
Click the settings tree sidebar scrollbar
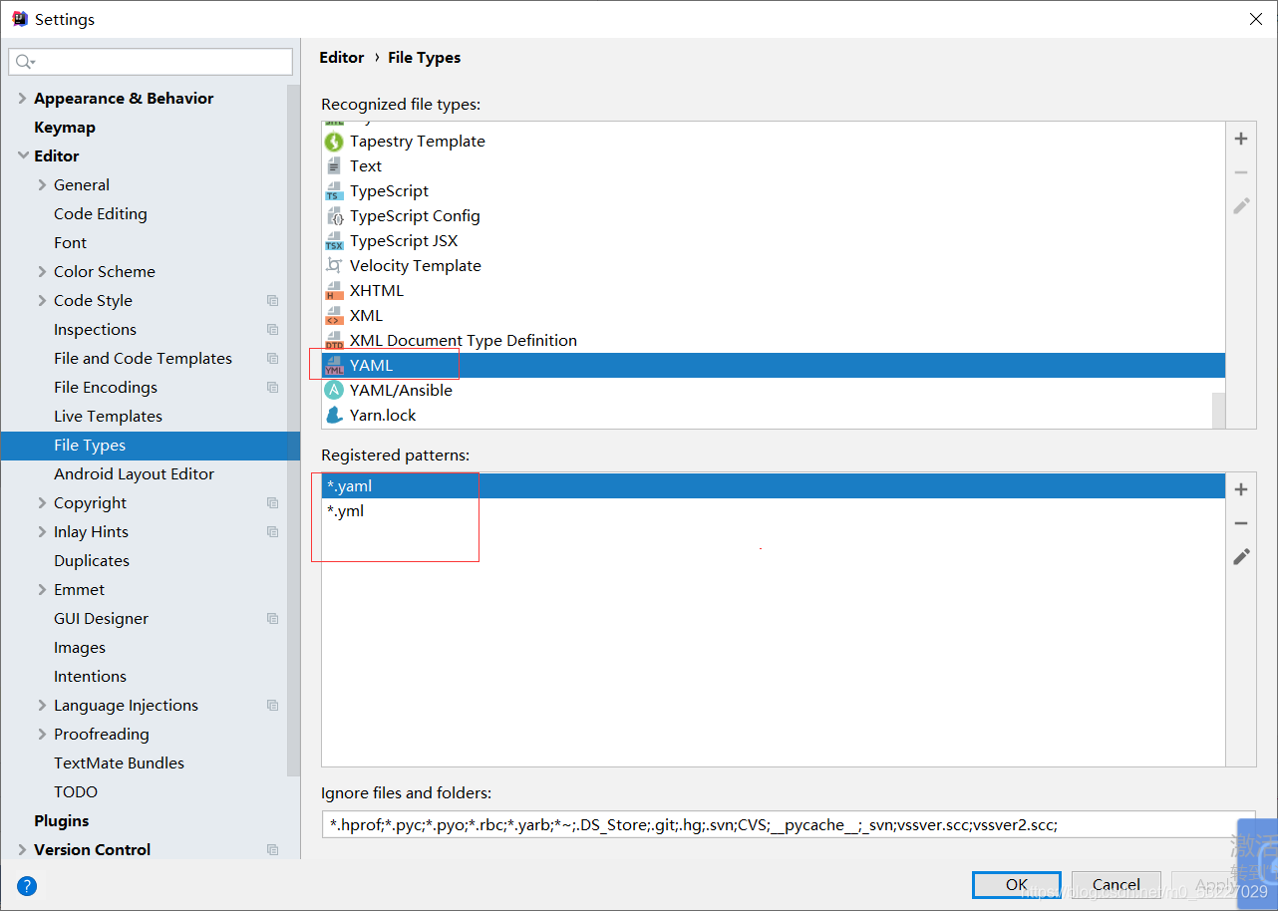click(x=293, y=429)
